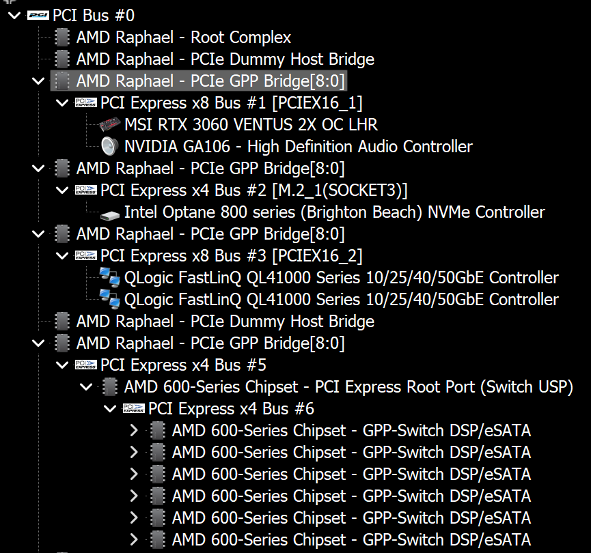The width and height of the screenshot is (591, 553).
Task: Select the second QLogic FastLinQ QL41000 controller
Action: [x=341, y=299]
